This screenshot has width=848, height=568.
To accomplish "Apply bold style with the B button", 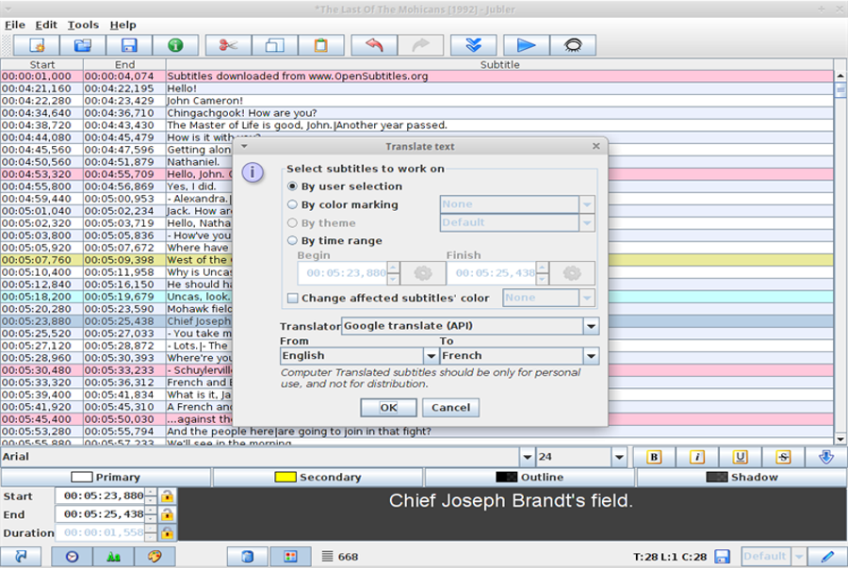I will 654,457.
